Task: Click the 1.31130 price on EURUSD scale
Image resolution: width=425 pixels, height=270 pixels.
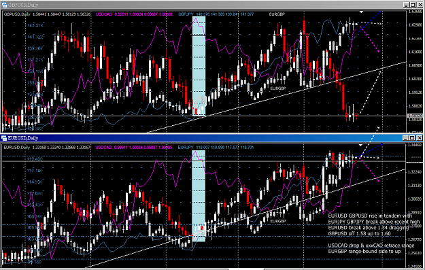Action: click(x=415, y=186)
